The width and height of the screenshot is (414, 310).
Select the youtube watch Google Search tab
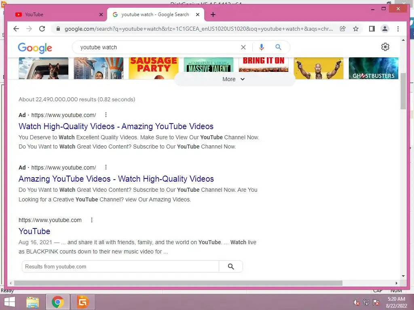click(155, 15)
